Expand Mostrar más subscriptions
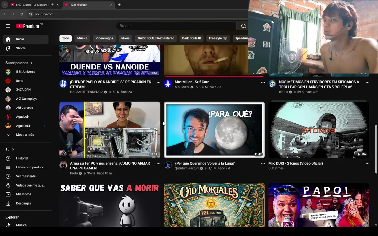This screenshot has height=236, width=378. (26, 135)
